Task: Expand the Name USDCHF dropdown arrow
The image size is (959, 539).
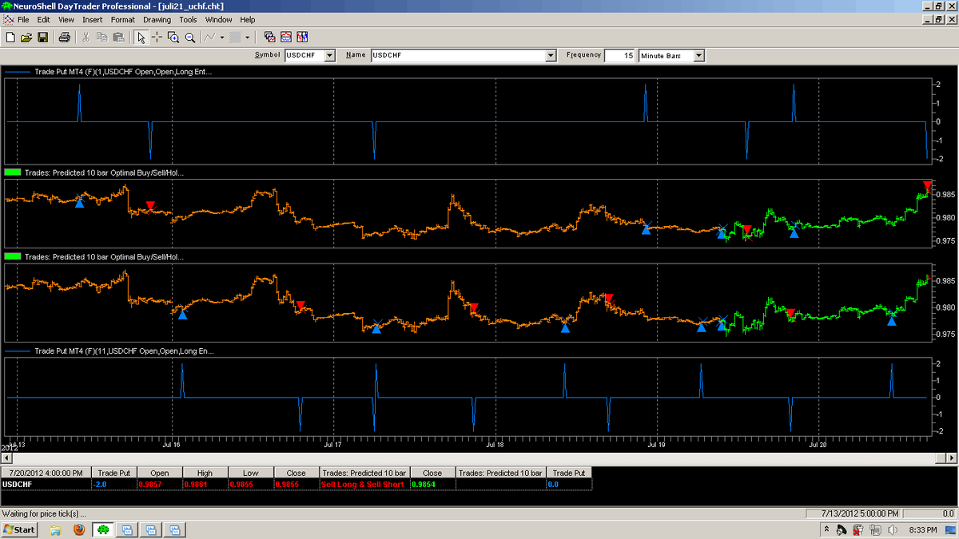Action: tap(550, 56)
